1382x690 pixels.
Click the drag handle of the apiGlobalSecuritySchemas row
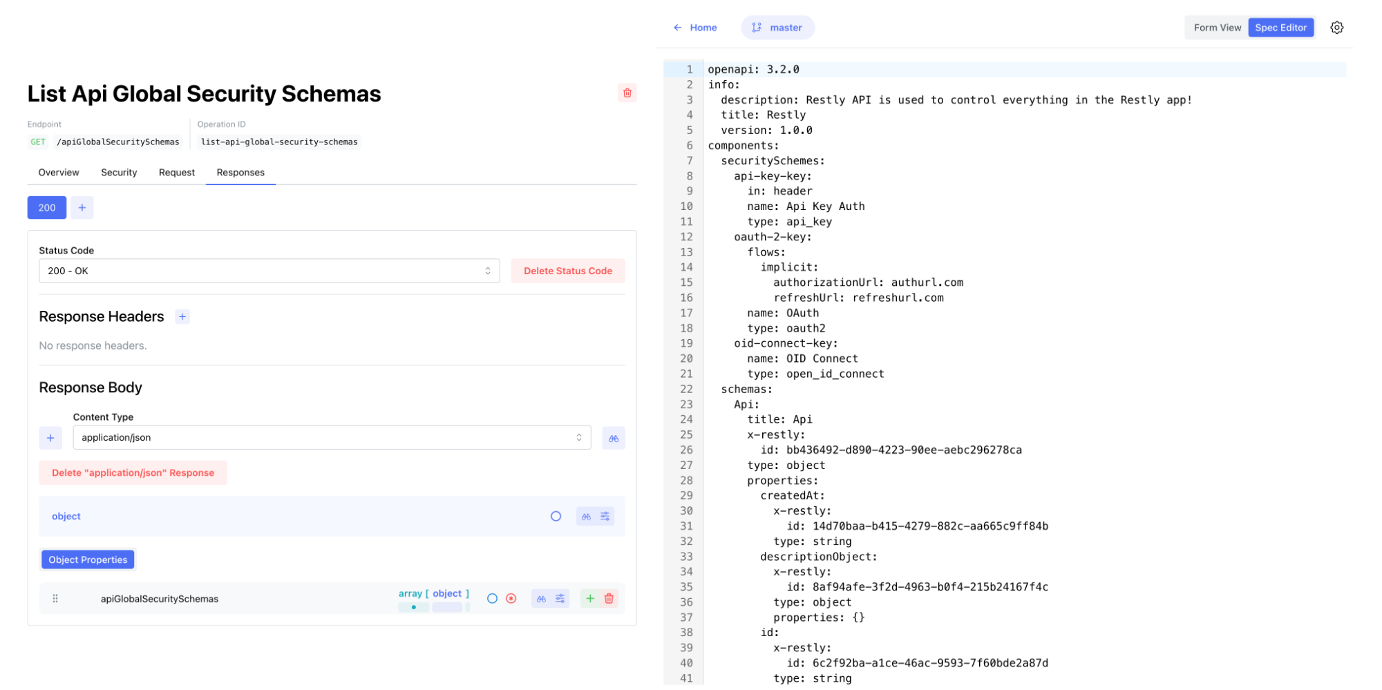click(x=55, y=599)
